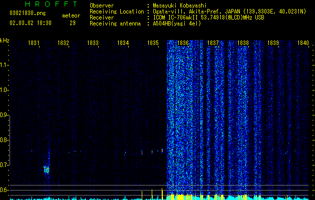Click the 1833 time marker
The image size is (315, 200).
[x=93, y=43]
